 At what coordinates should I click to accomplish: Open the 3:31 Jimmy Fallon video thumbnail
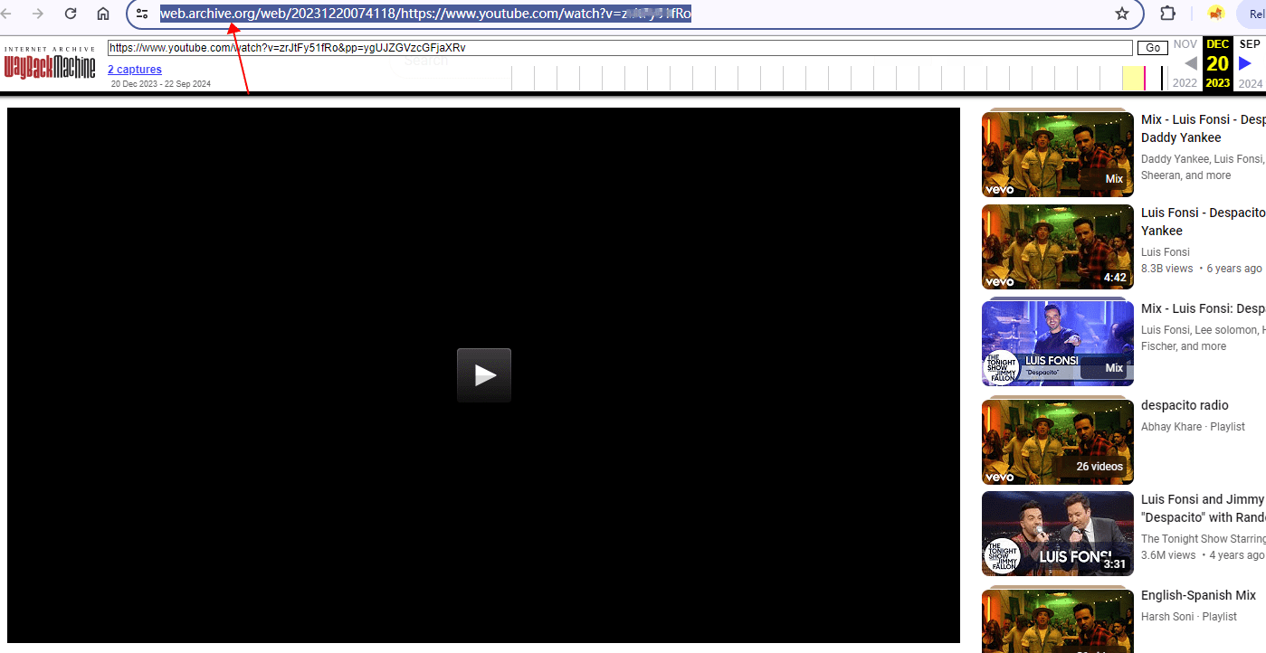click(1057, 534)
